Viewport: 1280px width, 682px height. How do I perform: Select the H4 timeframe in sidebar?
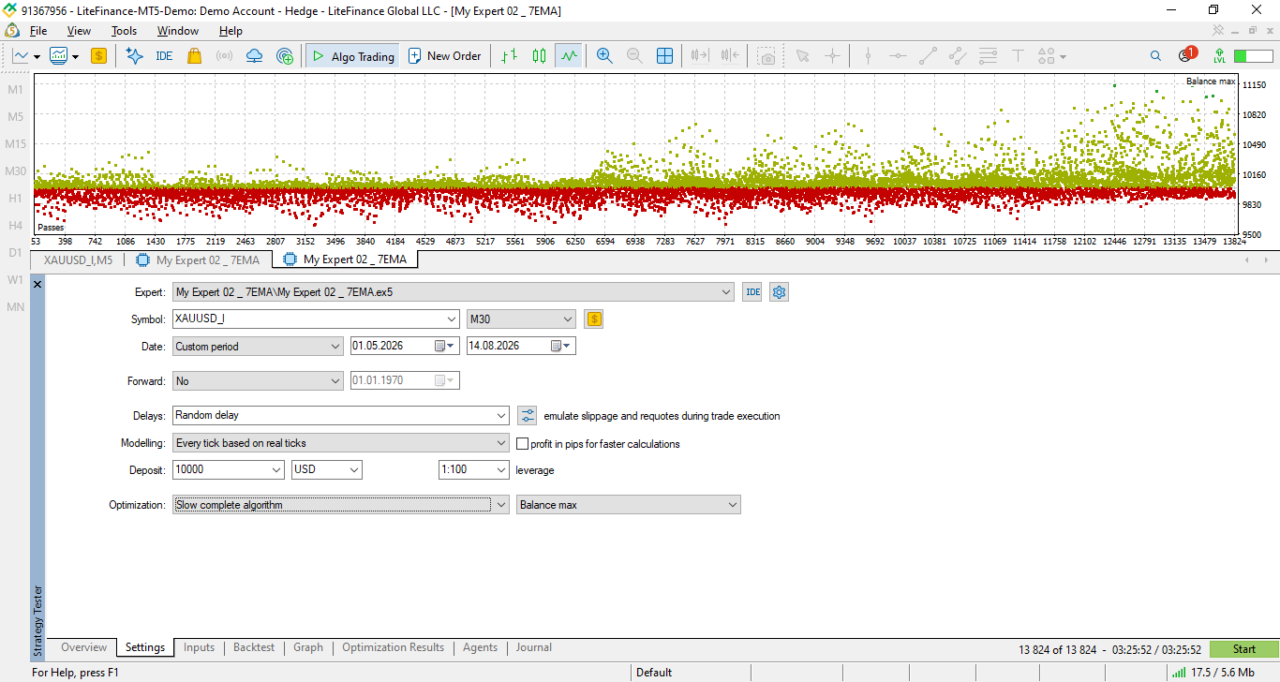coord(16,226)
